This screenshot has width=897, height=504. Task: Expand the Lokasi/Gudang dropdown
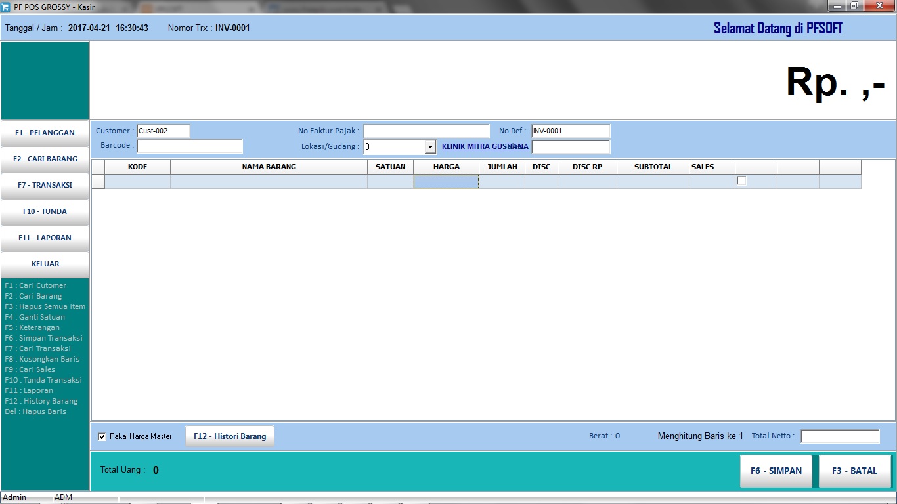click(430, 147)
